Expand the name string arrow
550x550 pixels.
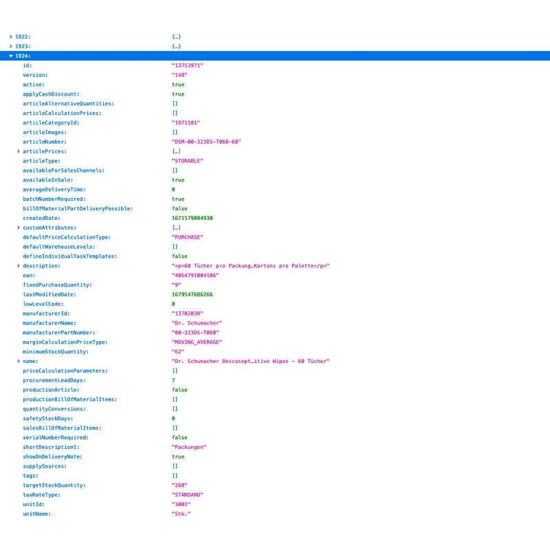pyautogui.click(x=19, y=362)
